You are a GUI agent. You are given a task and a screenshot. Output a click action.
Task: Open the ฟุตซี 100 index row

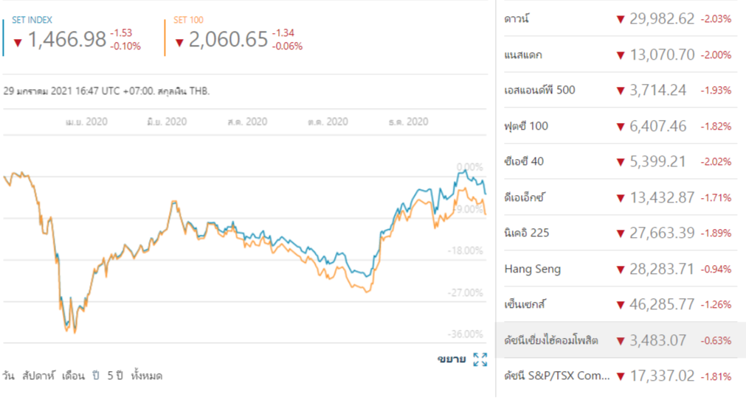pyautogui.click(x=527, y=126)
